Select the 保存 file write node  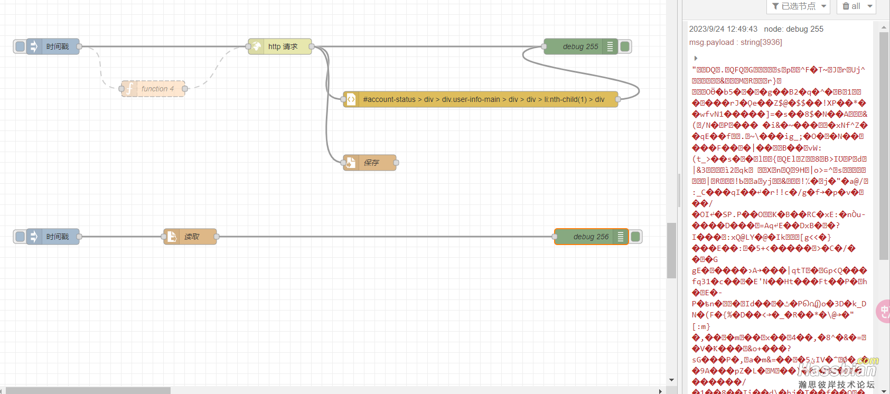(x=370, y=163)
